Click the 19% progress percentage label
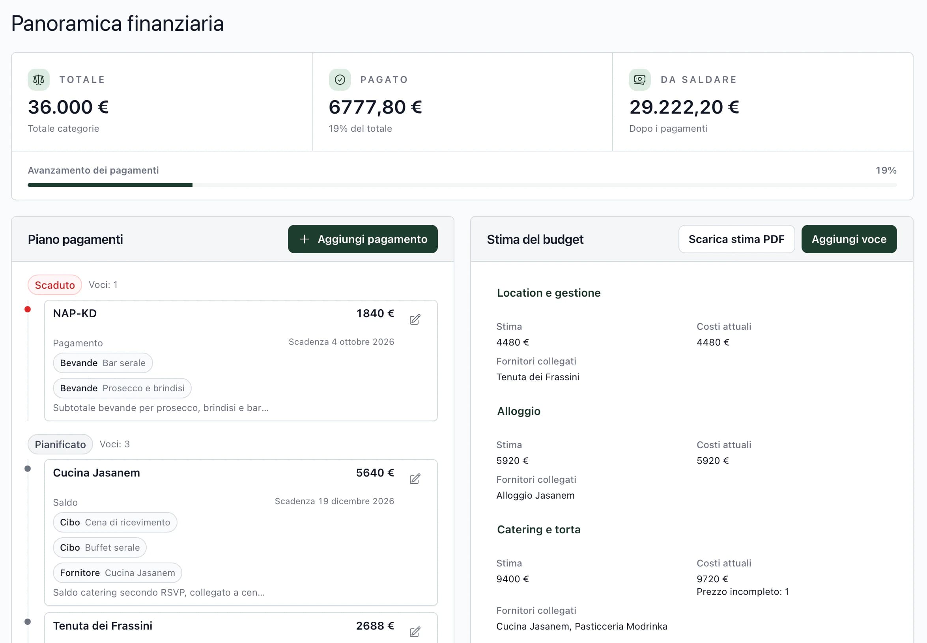This screenshot has height=643, width=927. pos(886,170)
